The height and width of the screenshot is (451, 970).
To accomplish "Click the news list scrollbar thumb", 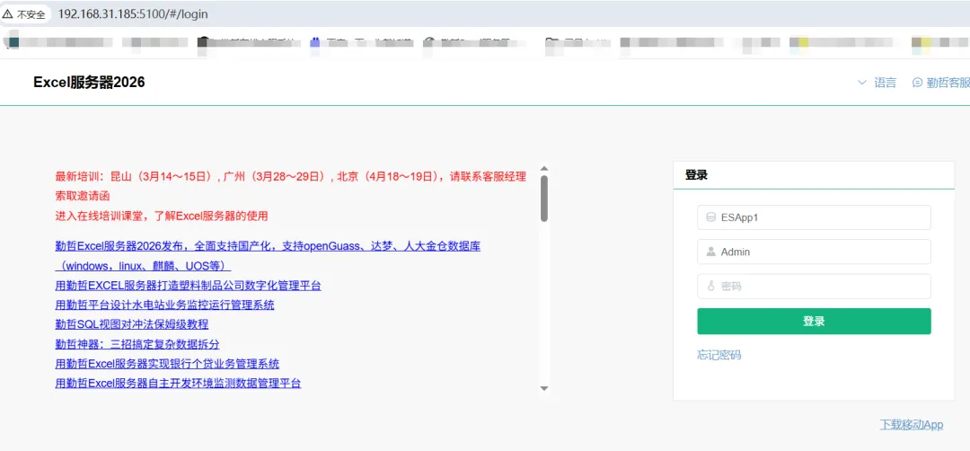I will point(544,198).
